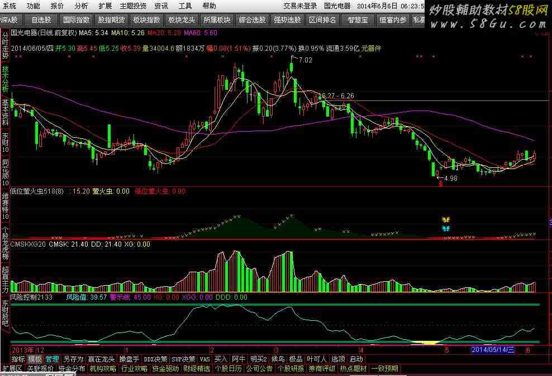Click the 7.02 peak price candlestick label
This screenshot has width=552, height=376.
[x=306, y=60]
